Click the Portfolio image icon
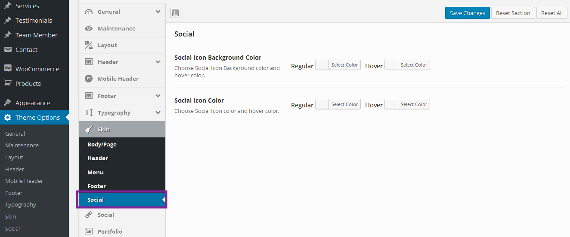This screenshot has width=570, height=237. 89,231
